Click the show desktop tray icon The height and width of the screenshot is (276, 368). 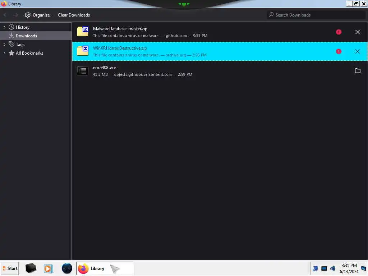pyautogui.click(x=364, y=268)
